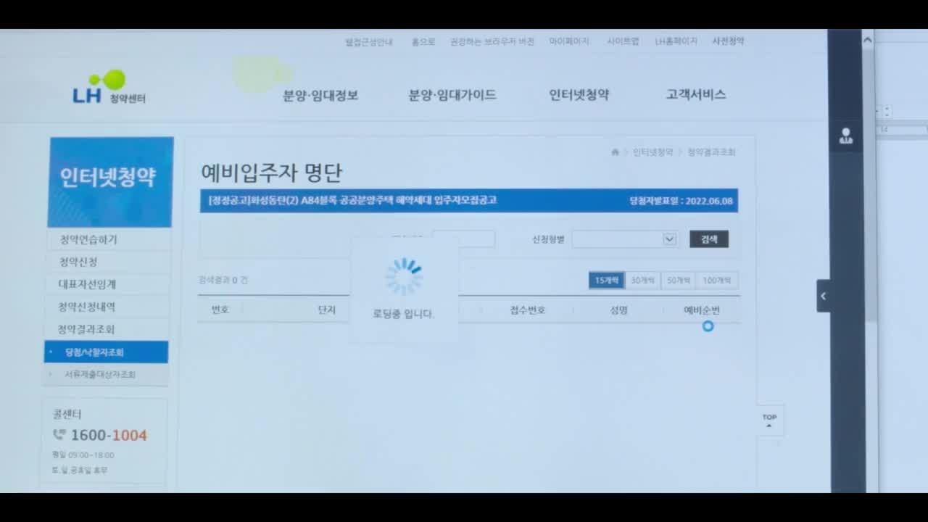Select 청약연습하기 in the left sidebar
The image size is (928, 522).
[88, 240]
